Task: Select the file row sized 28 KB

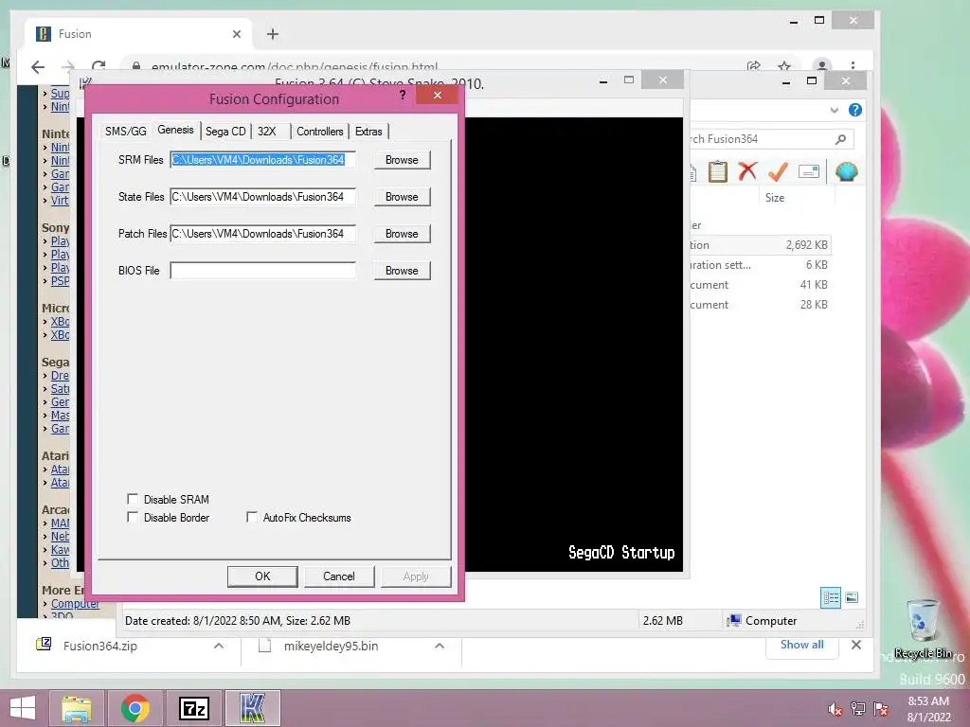Action: pos(761,304)
